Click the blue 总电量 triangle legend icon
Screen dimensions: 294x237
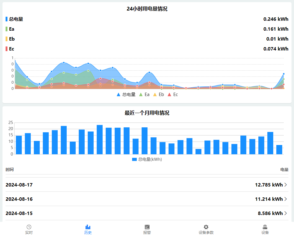click(x=118, y=94)
